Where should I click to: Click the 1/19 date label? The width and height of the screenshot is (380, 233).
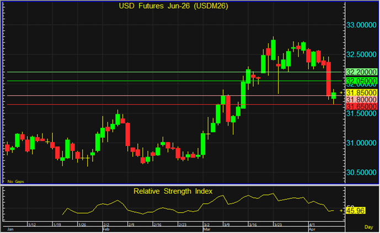(57, 225)
